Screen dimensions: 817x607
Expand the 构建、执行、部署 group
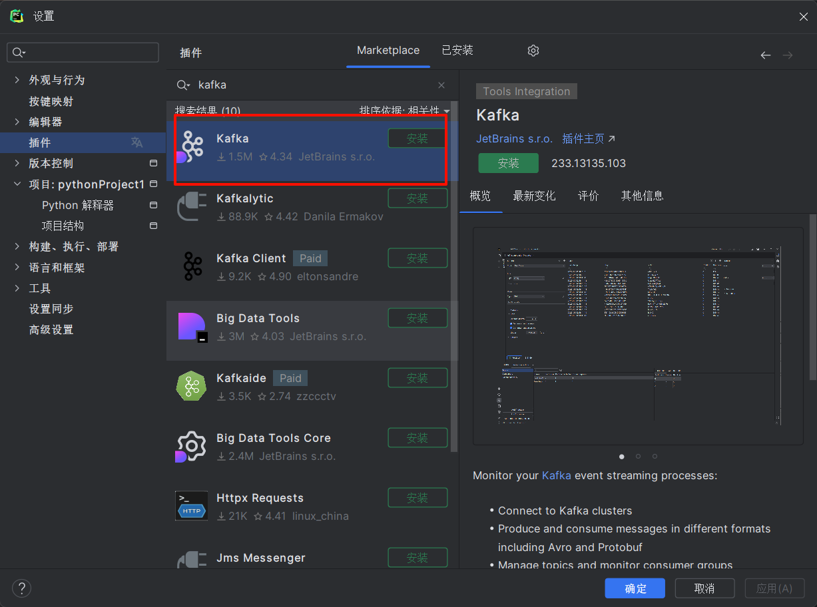(17, 246)
